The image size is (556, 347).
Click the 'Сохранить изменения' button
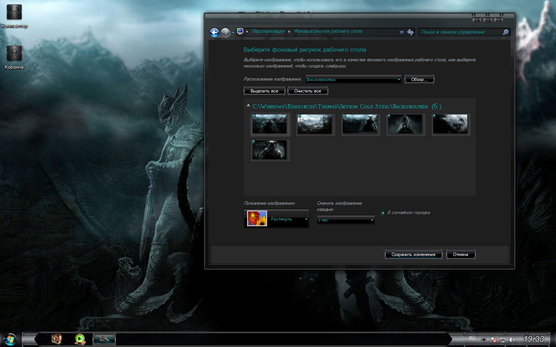pyautogui.click(x=413, y=254)
